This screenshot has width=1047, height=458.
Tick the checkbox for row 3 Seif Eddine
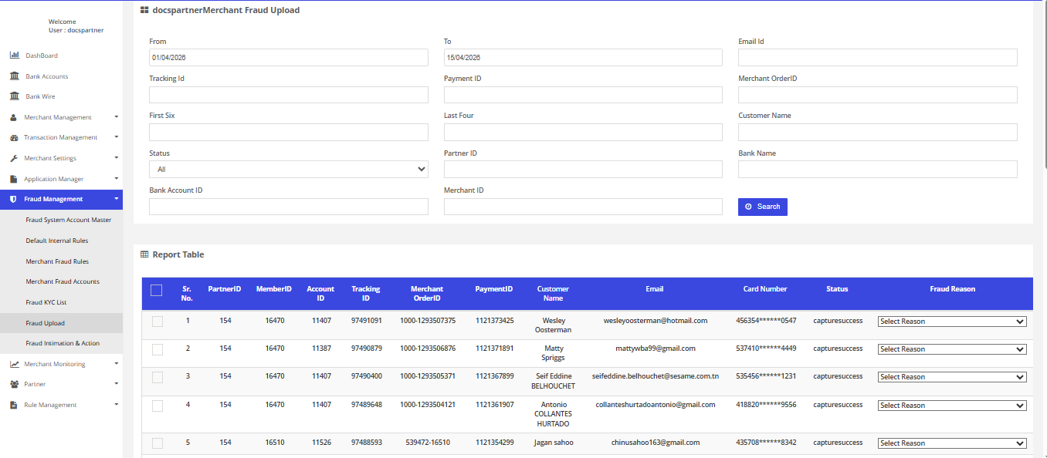158,377
